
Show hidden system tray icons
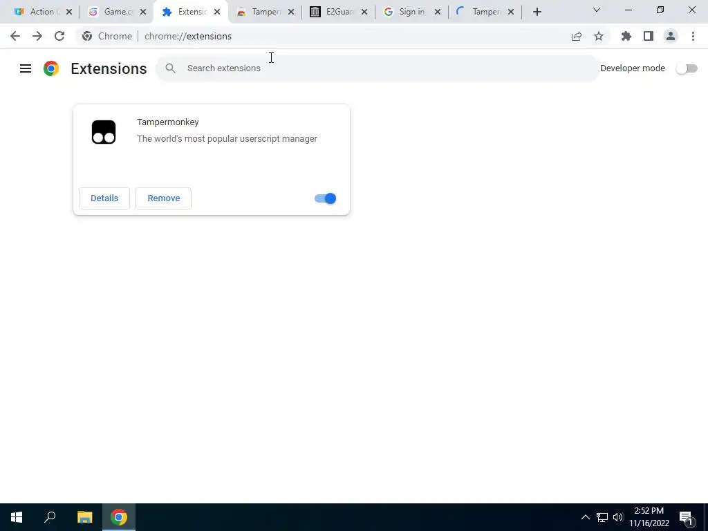click(x=585, y=517)
